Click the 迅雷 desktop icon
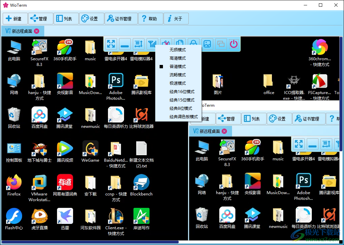 [65, 219]
